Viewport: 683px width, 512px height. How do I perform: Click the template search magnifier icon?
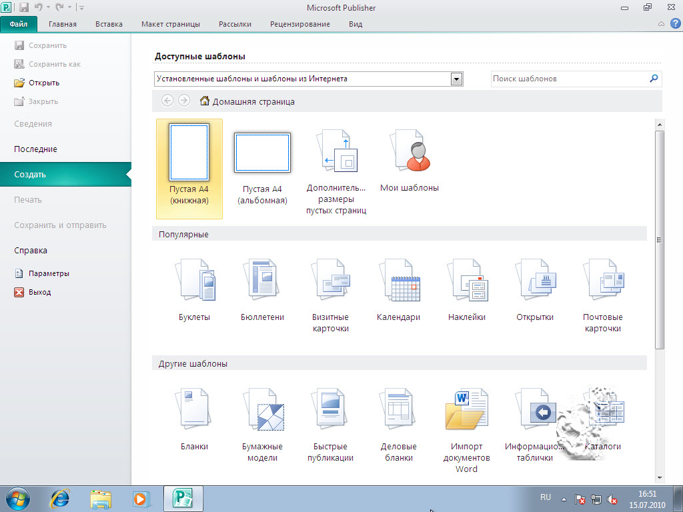click(654, 79)
